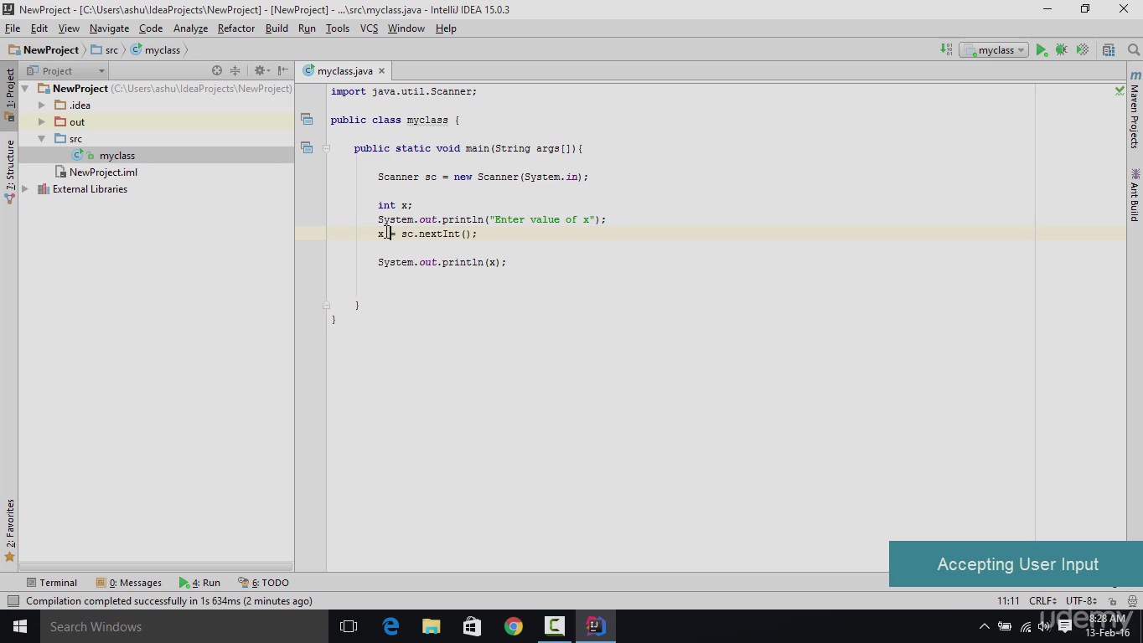This screenshot has width=1143, height=643.
Task: Expand the out folder
Action: (41, 122)
